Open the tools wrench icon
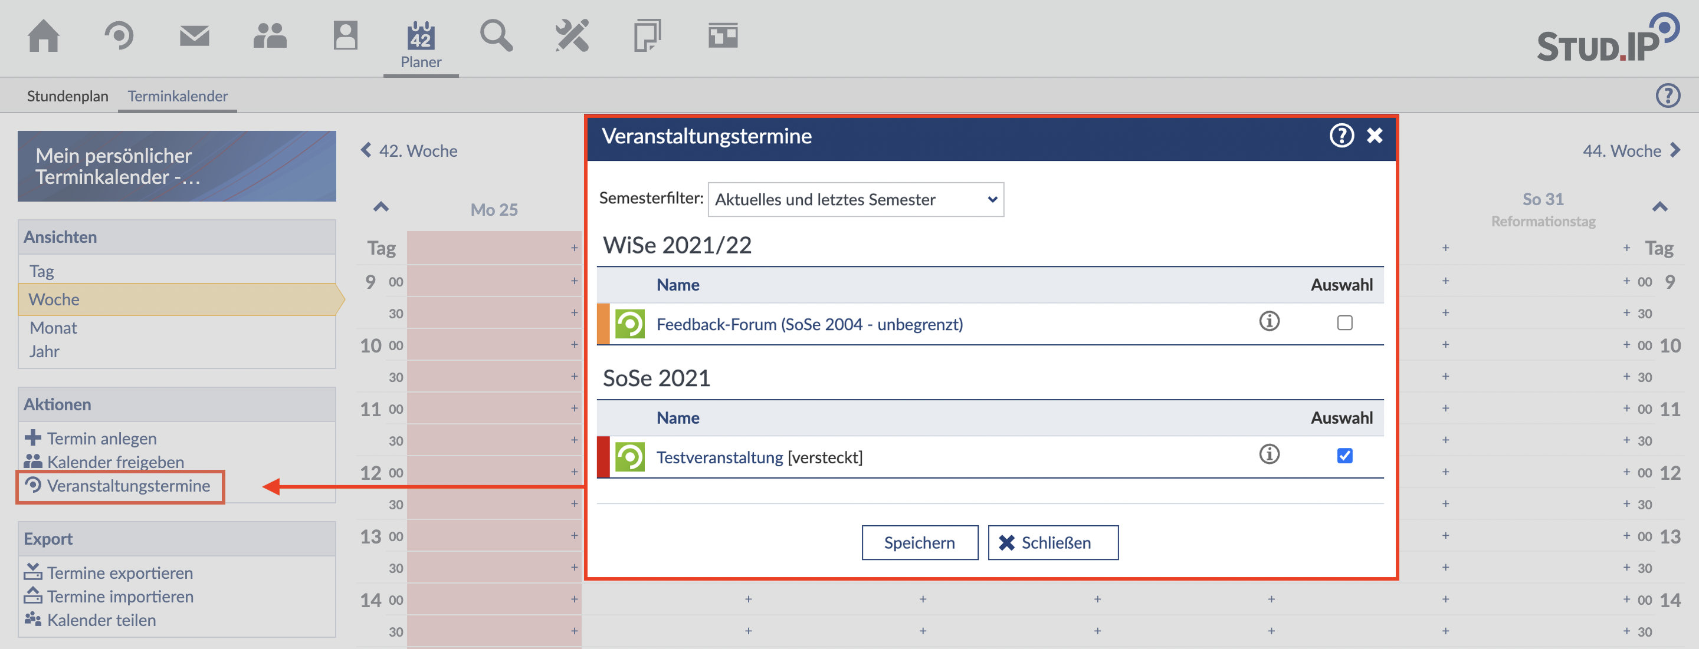This screenshot has width=1699, height=649. 571,35
